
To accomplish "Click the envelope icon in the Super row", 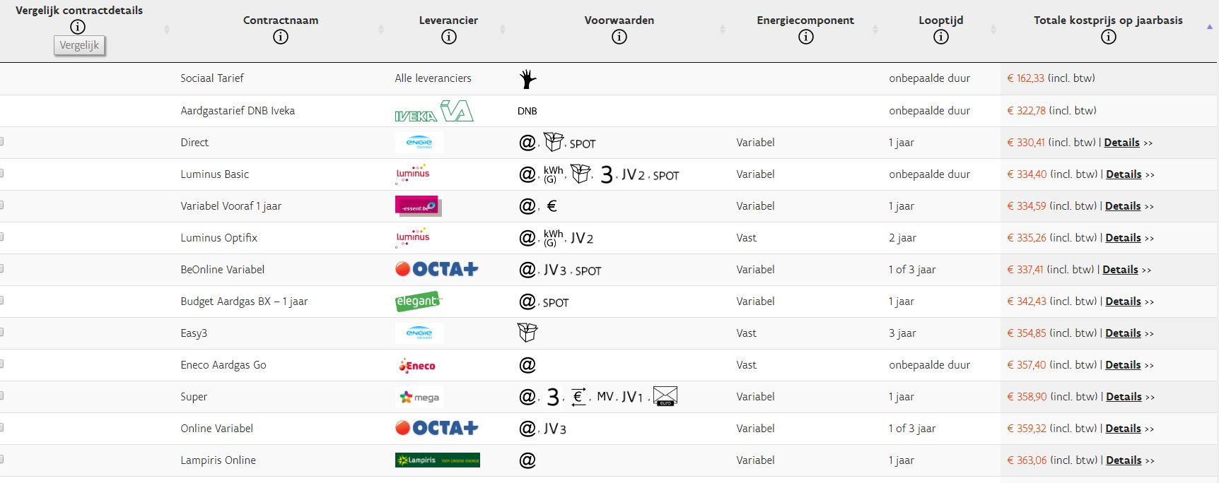I will pyautogui.click(x=665, y=396).
